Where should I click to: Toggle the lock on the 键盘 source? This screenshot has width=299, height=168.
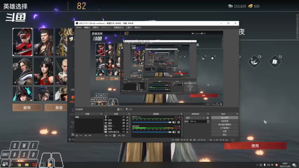pyautogui.click(x=127, y=123)
